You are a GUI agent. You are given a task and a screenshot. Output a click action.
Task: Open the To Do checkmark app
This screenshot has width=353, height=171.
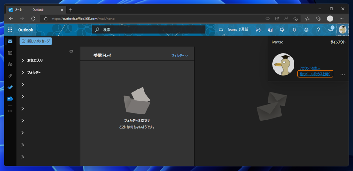click(10, 88)
